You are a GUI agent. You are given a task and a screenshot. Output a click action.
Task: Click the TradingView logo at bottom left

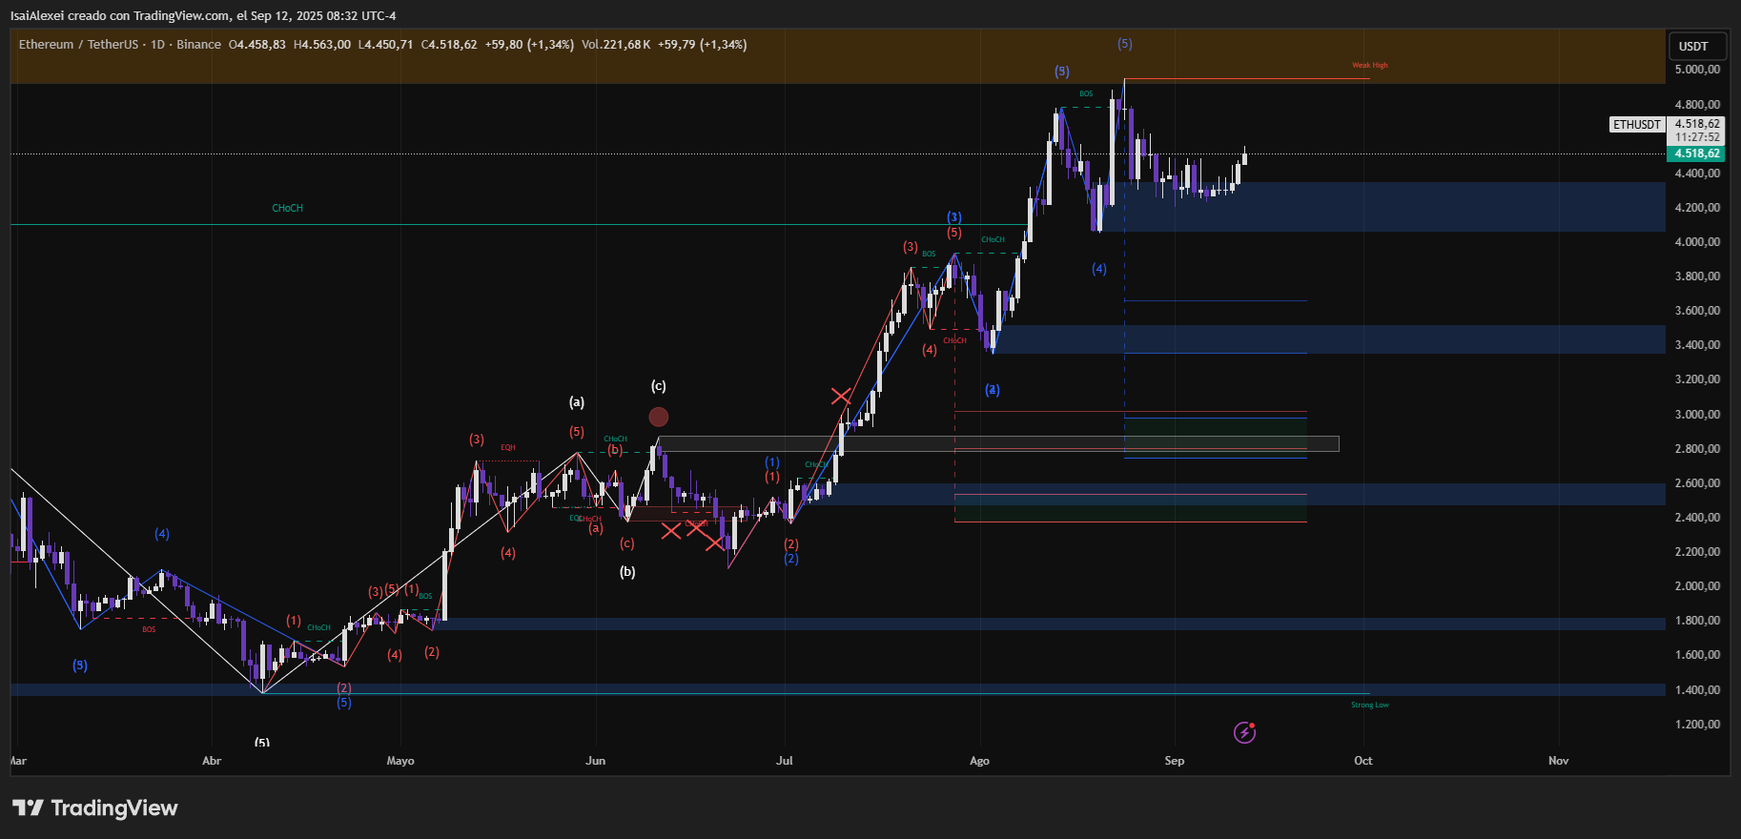[95, 808]
